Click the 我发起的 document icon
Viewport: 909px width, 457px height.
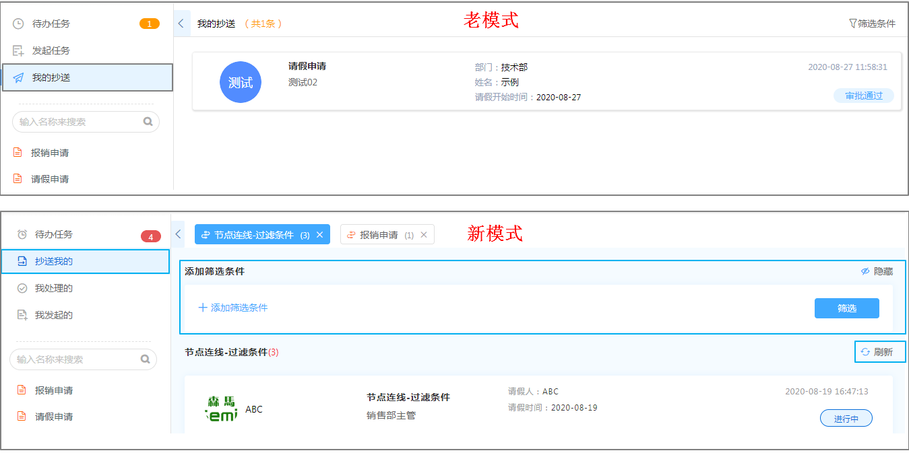pyautogui.click(x=22, y=315)
